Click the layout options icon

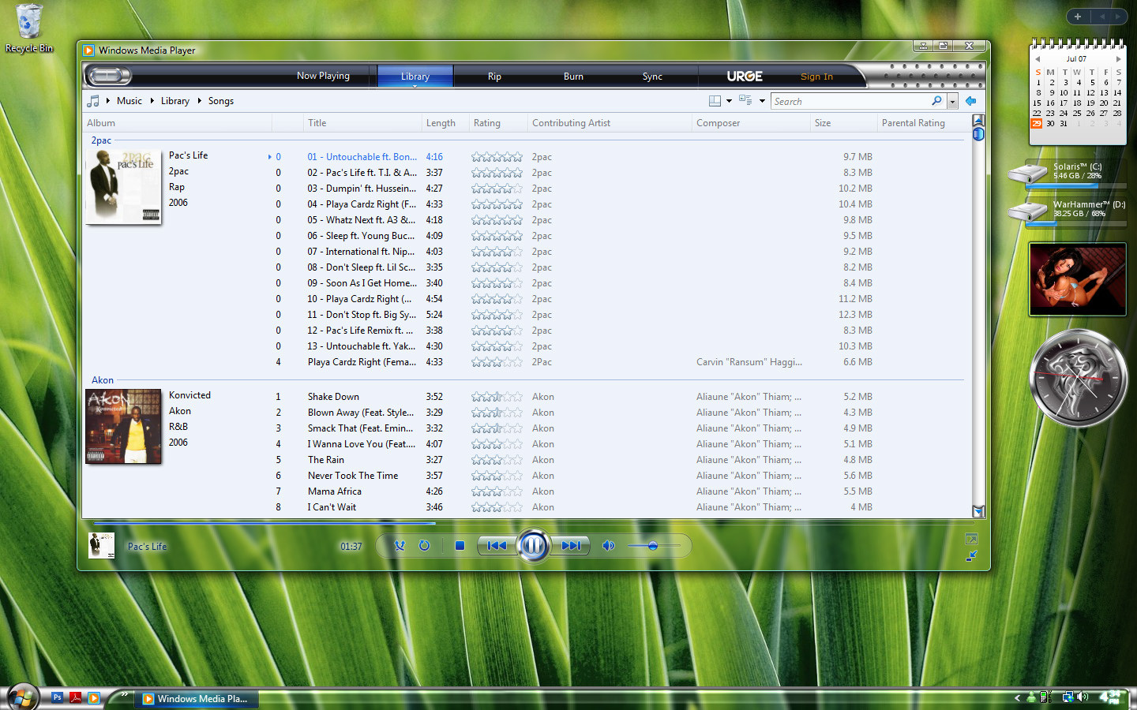tap(715, 101)
